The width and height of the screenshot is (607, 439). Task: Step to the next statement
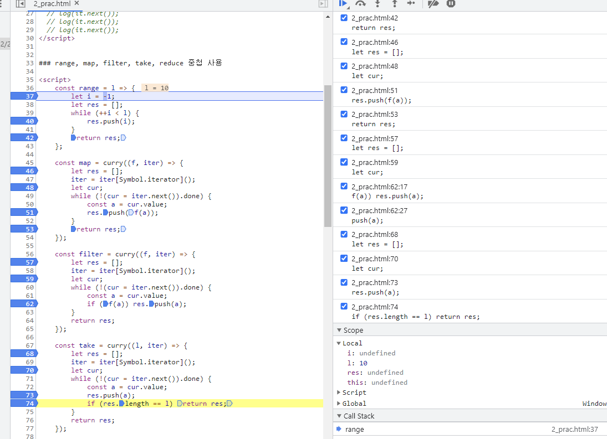(x=411, y=3)
